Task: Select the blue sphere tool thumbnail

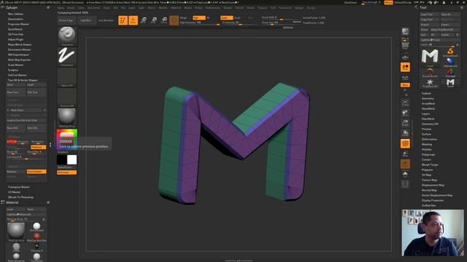Action: [450, 62]
